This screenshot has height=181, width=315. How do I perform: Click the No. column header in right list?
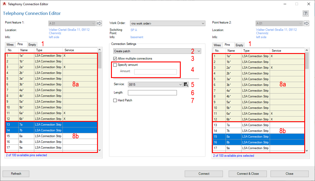[x=219, y=51]
